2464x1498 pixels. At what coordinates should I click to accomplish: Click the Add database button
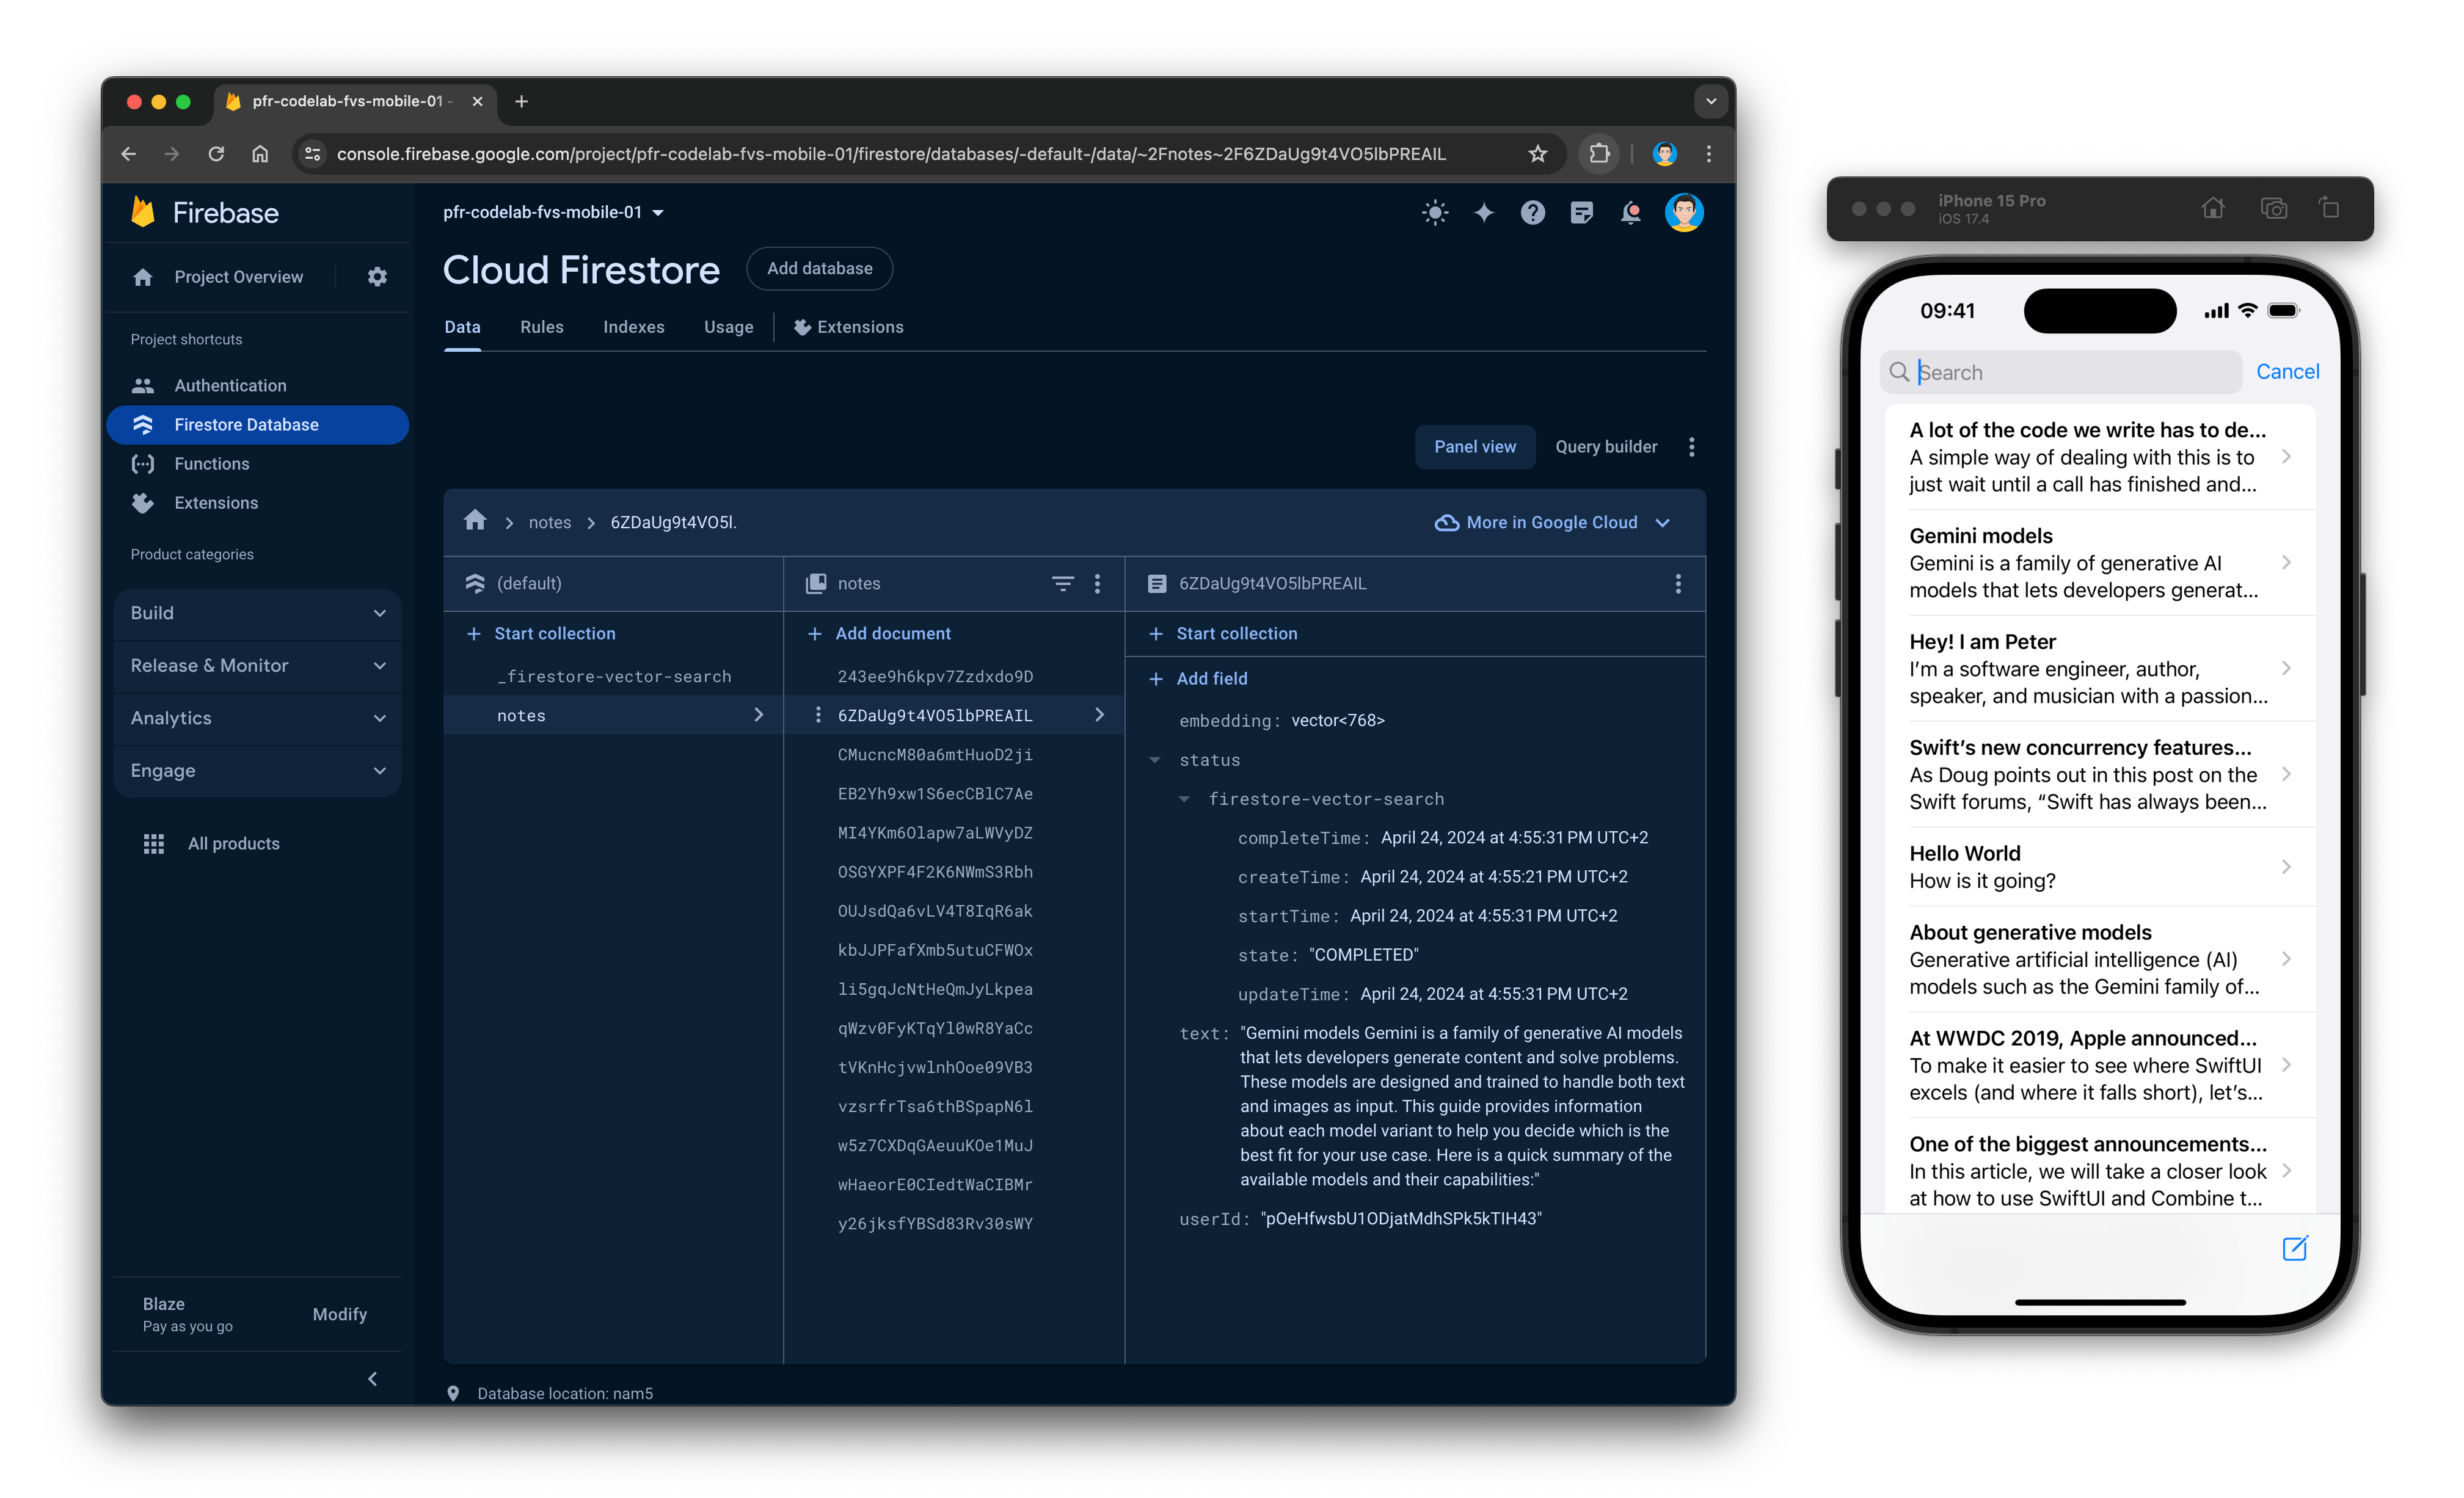coord(820,267)
